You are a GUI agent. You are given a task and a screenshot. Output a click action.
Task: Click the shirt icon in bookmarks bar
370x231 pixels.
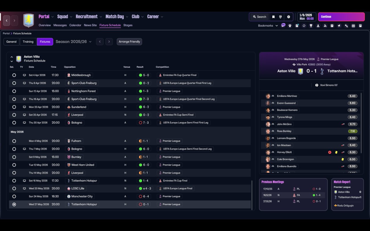point(290,26)
